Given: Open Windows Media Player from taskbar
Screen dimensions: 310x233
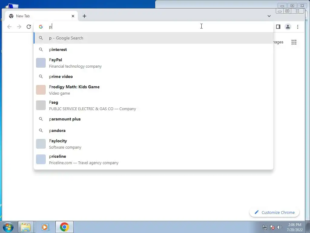Looking at the screenshot, I should [45, 227].
